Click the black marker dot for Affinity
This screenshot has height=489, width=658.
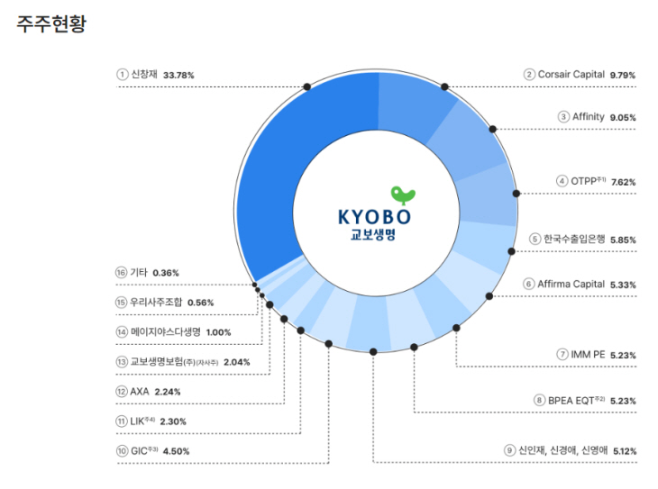[x=493, y=129]
